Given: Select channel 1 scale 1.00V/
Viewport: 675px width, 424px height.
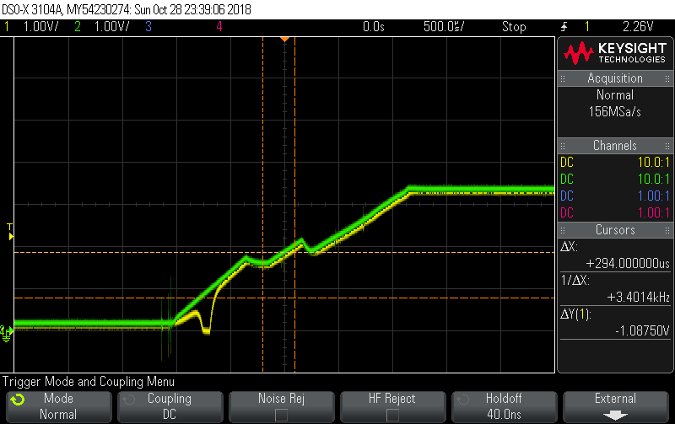Looking at the screenshot, I should [40, 27].
